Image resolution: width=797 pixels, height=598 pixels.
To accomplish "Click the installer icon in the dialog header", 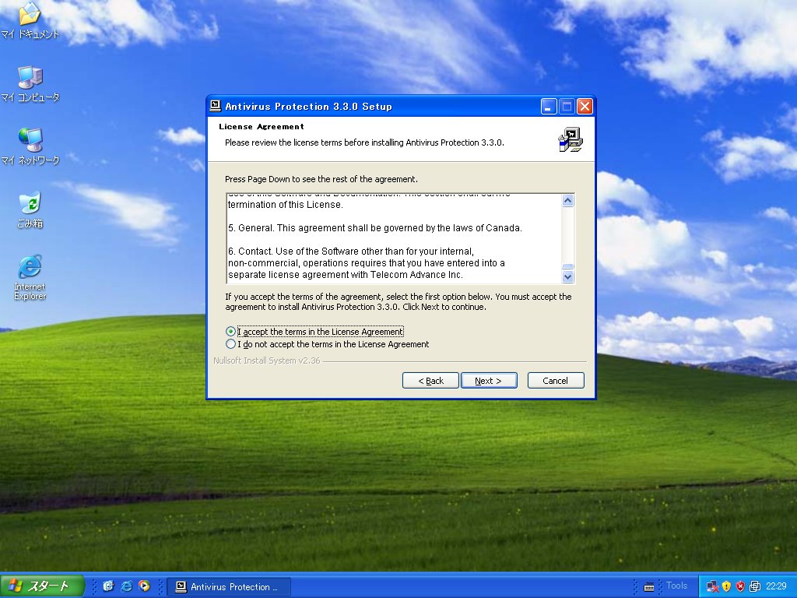I will coord(571,140).
